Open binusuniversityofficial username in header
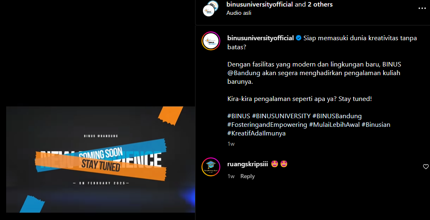Screen dimensions: 430x220 (260, 5)
